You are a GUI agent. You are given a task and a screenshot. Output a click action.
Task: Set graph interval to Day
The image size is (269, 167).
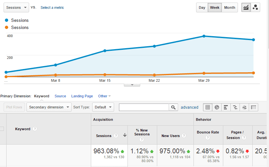(202, 7)
